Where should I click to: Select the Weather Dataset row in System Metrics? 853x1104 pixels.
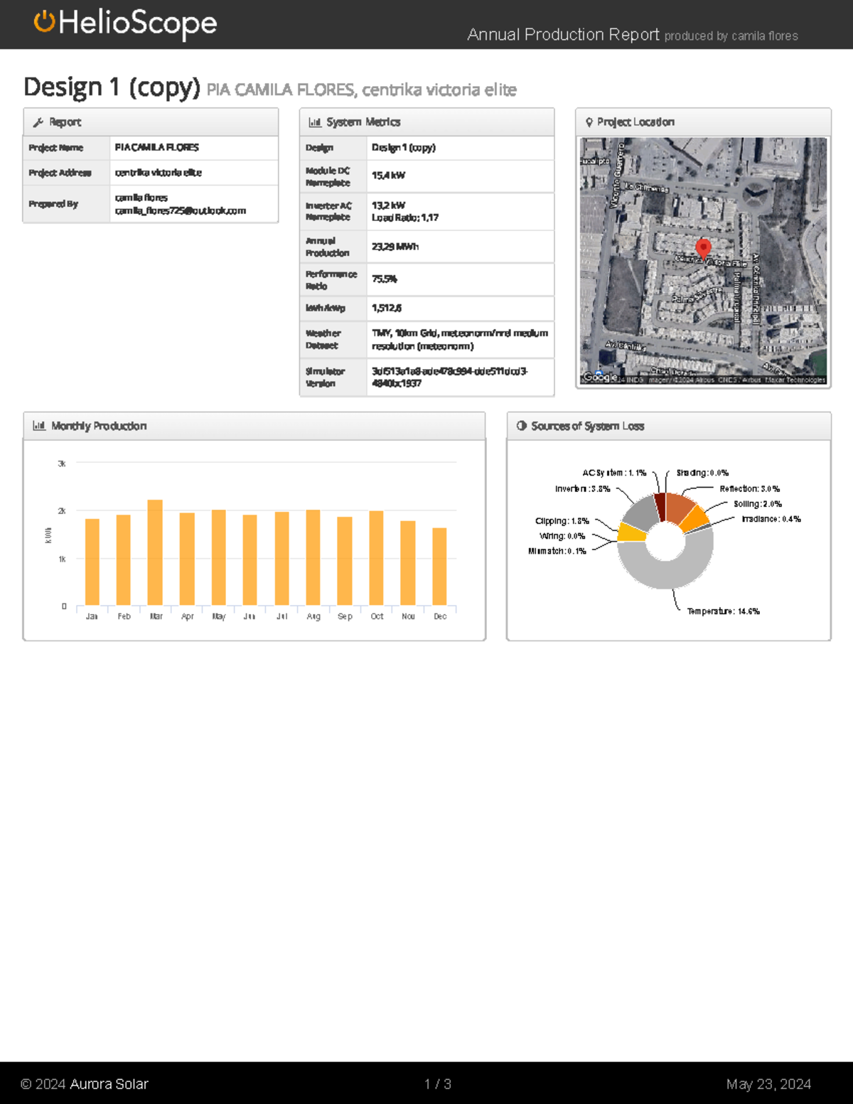tap(426, 339)
